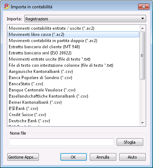153x168 pixels.
Task: Open the Importa Registrazioni dropdown
Action: coord(85,19)
